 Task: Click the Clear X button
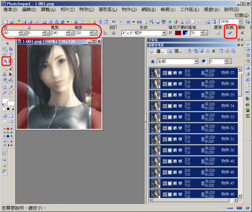pyautogui.click(x=242, y=33)
